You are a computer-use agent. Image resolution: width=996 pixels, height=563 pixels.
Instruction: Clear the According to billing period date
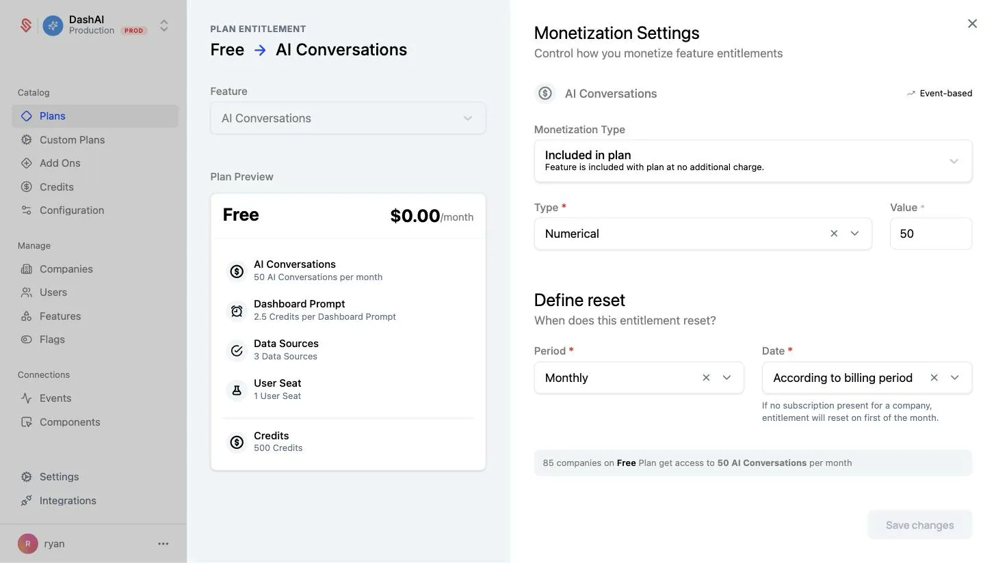coord(934,378)
